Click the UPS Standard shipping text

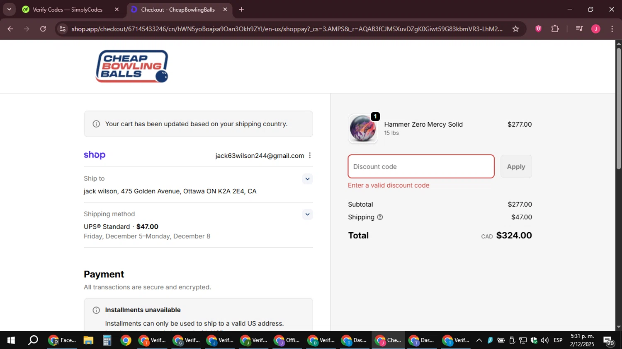[121, 227]
